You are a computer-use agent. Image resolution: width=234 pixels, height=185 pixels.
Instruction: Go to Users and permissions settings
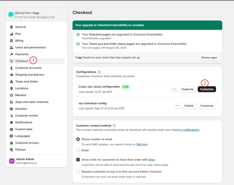coord(30,47)
